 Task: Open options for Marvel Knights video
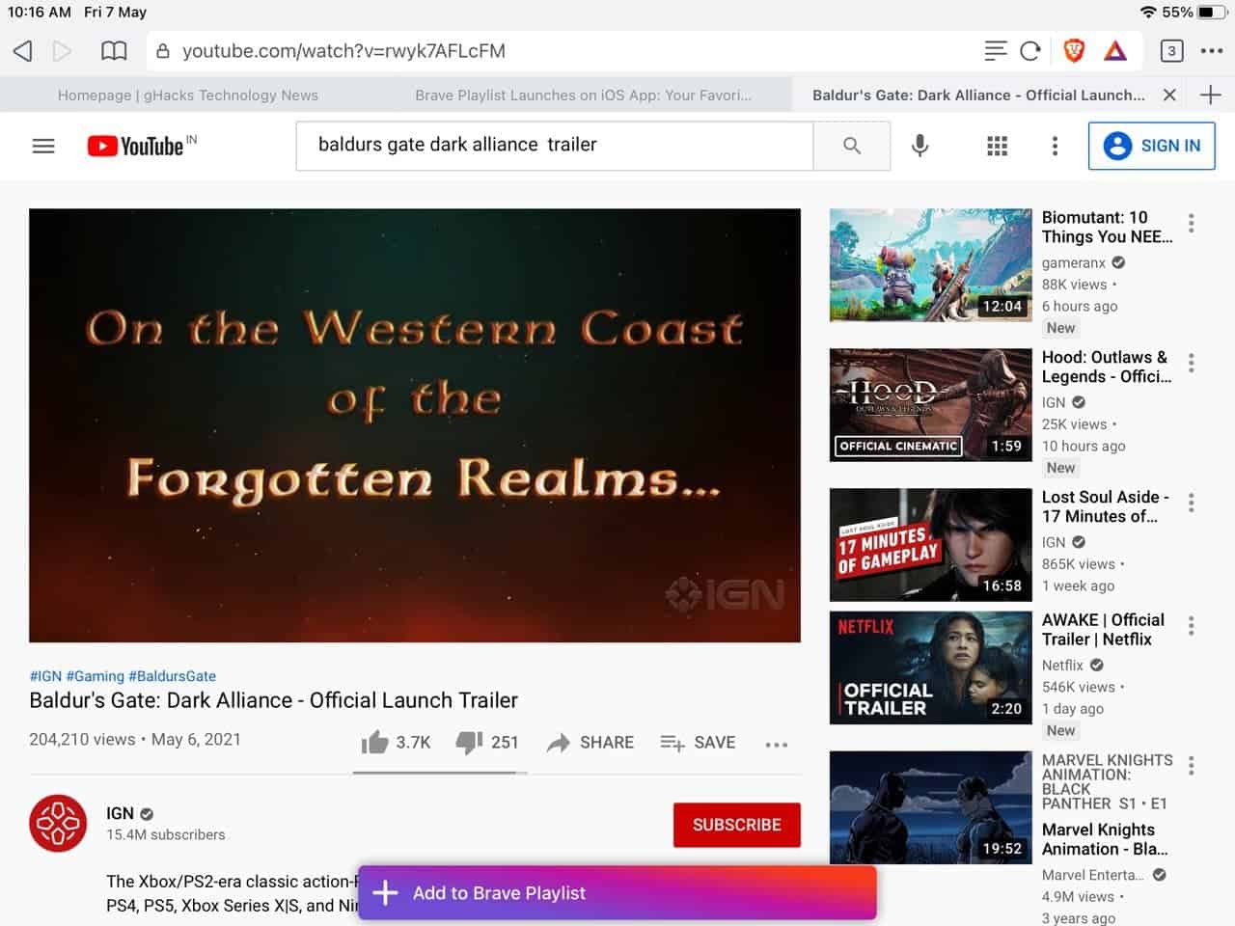coord(1192,766)
